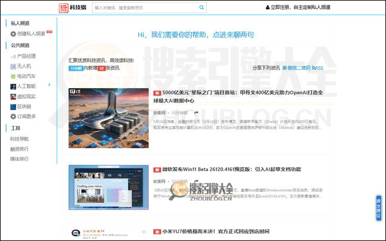Select the 虚拟现实 channel icon
This screenshot has width=386, height=241.
[x=13, y=96]
